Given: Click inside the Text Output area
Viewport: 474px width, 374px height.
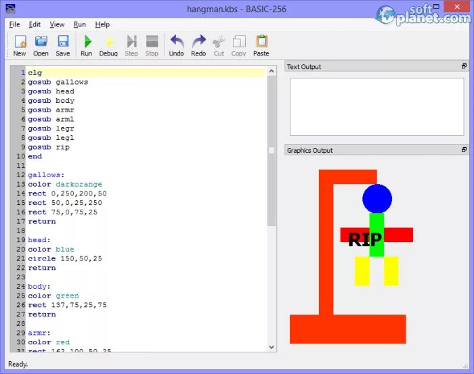Looking at the screenshot, I should coord(376,107).
